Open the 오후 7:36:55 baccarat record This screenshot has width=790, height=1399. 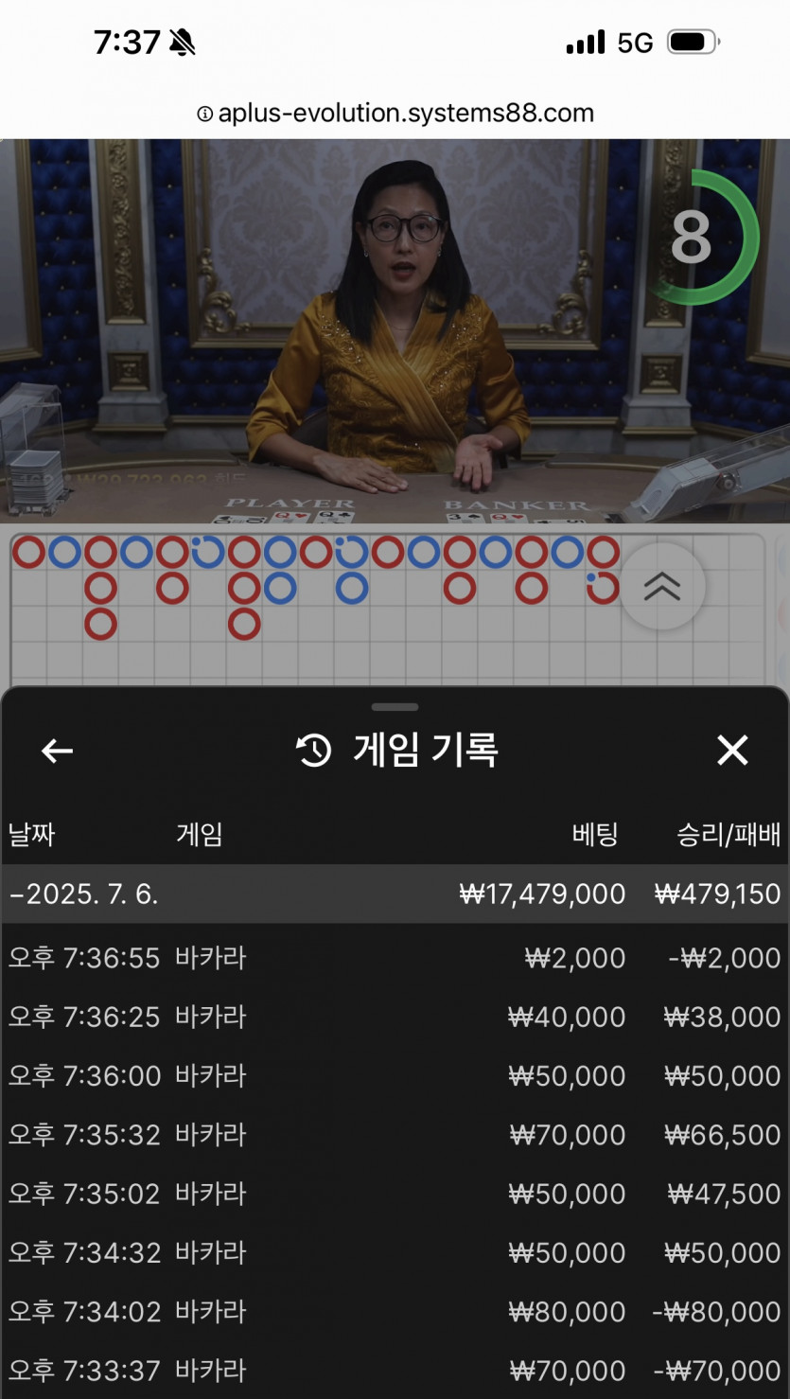[x=395, y=958]
